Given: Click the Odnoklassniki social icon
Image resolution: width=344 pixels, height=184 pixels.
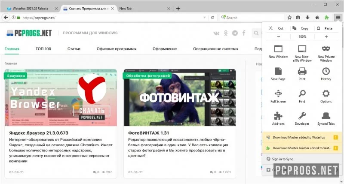Looking at the screenshot, I should [226, 33].
